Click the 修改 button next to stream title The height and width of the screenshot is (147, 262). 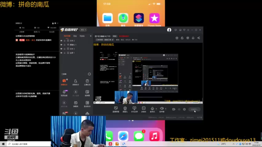point(115,36)
